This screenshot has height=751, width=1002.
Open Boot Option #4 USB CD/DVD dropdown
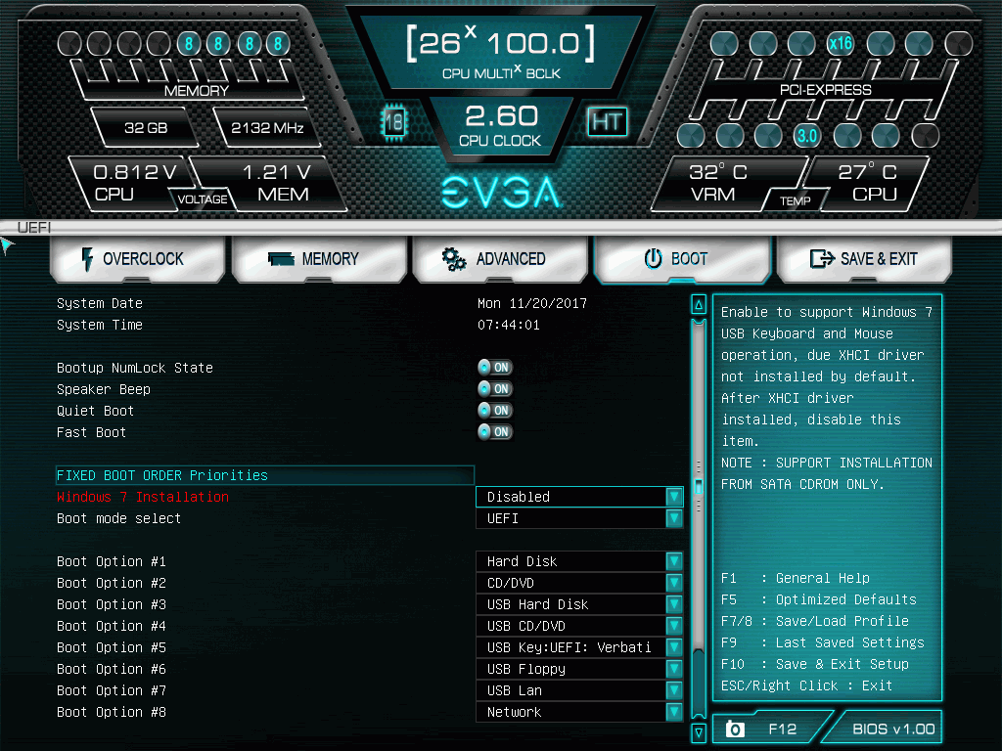click(x=579, y=626)
